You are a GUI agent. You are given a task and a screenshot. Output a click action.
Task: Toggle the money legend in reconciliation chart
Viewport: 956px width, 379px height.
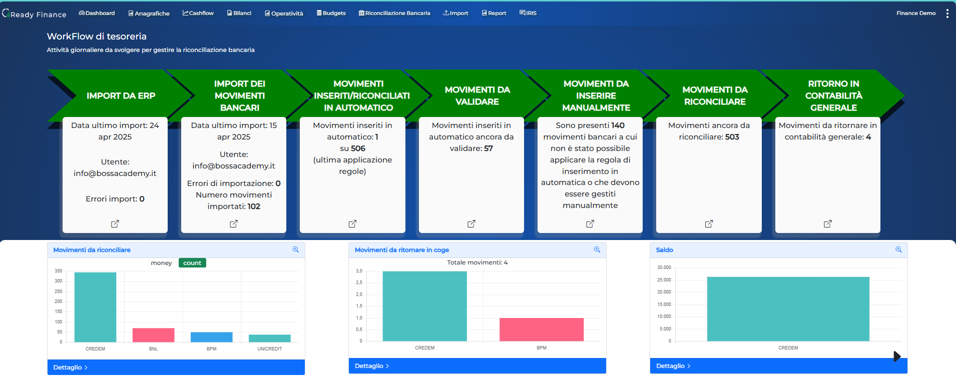(x=161, y=263)
